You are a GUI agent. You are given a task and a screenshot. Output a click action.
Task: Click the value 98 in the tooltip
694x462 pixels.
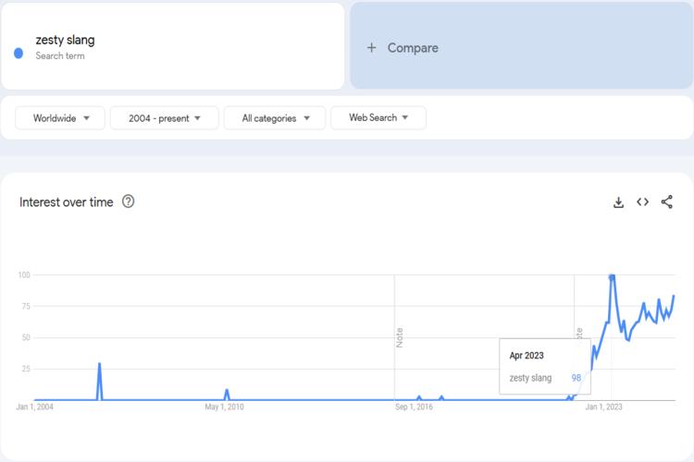point(576,378)
